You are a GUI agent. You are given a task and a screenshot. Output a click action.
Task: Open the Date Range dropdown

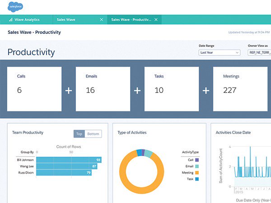[220, 52]
